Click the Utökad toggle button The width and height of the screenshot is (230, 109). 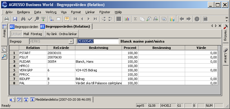point(17,34)
